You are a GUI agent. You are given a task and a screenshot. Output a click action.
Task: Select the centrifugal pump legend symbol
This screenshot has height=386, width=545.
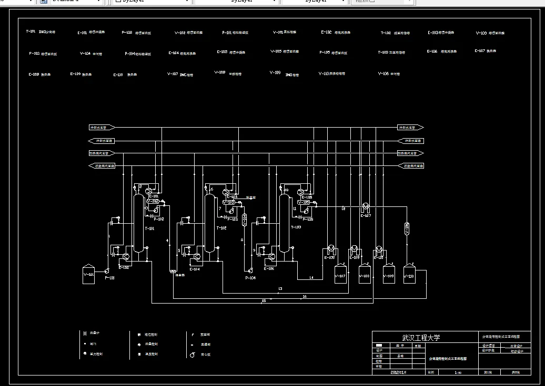pos(193,355)
